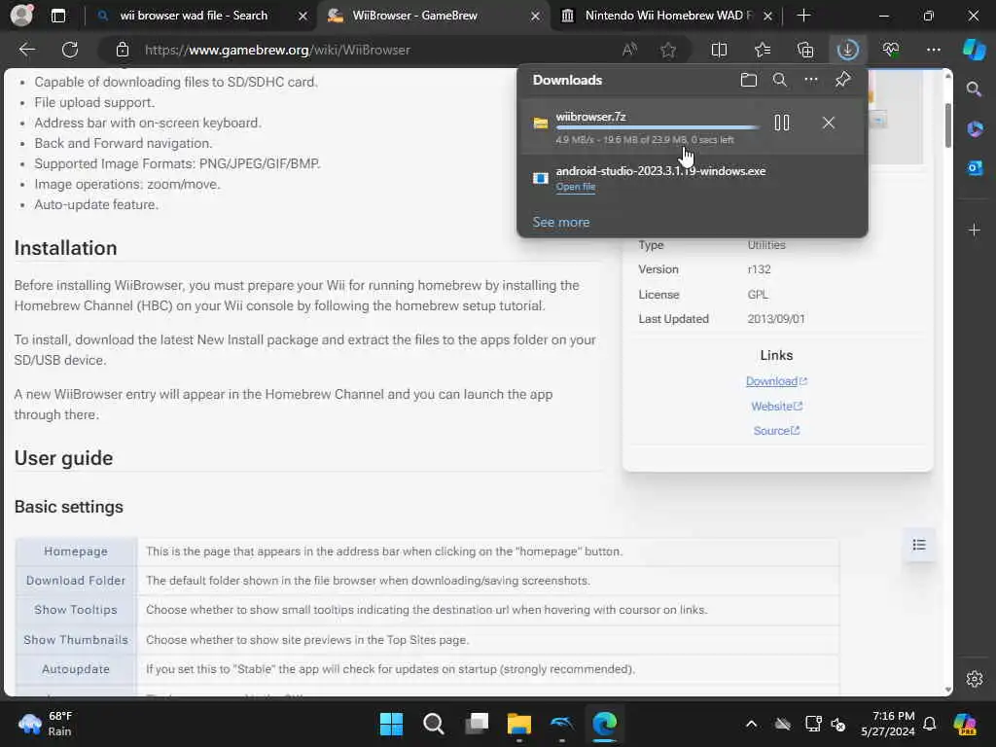This screenshot has width=996, height=747.
Task: Open the tab actions menu icon
Action: click(57, 16)
